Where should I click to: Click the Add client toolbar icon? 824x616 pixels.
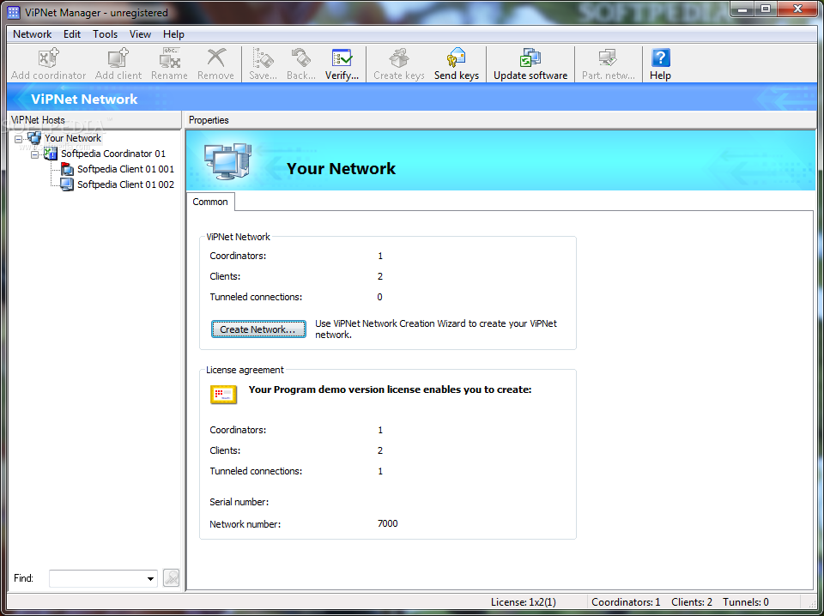click(x=118, y=58)
